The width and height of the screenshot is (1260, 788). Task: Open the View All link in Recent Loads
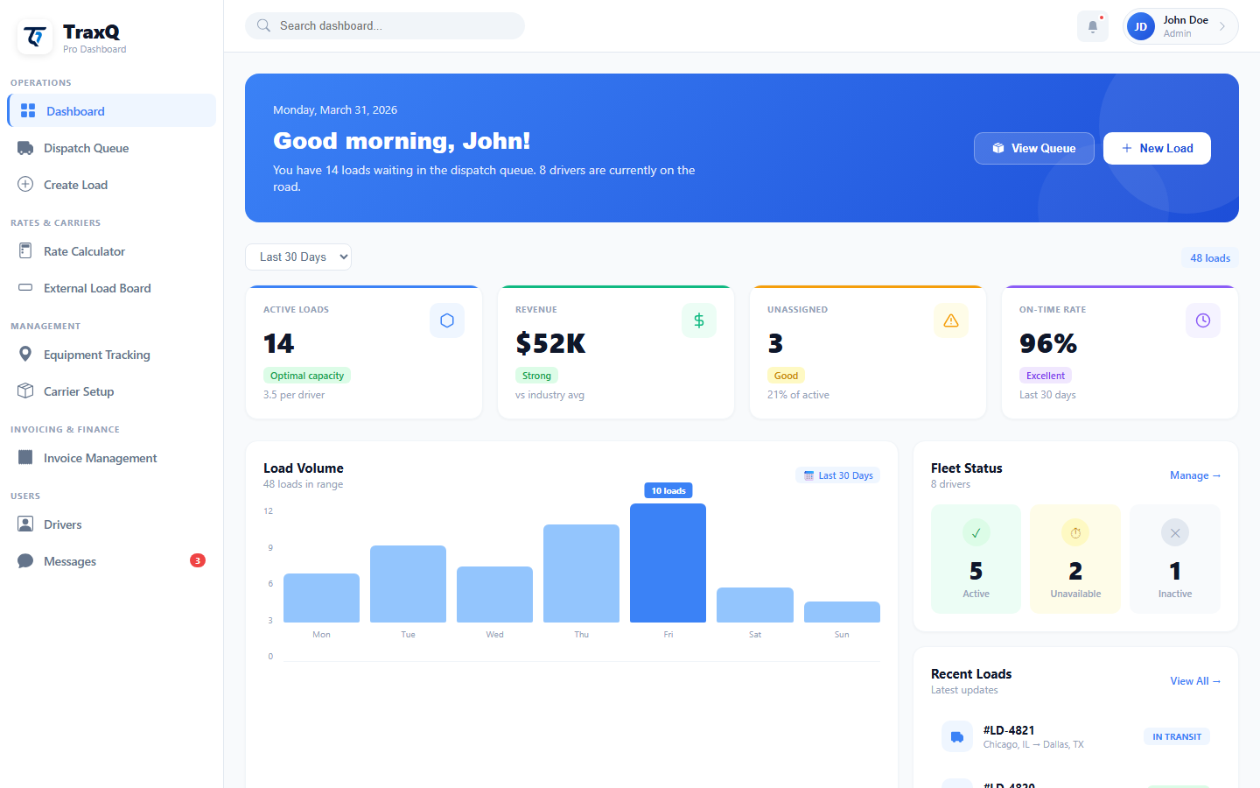point(1193,680)
